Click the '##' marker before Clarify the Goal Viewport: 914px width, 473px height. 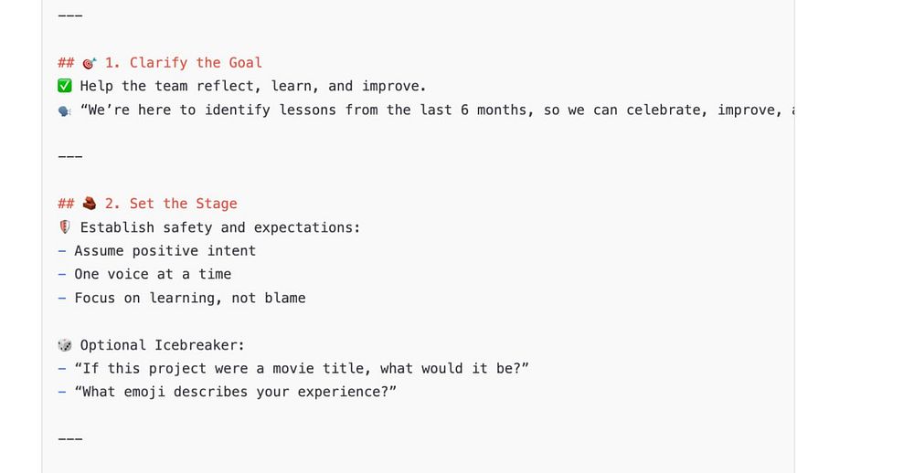pos(66,63)
